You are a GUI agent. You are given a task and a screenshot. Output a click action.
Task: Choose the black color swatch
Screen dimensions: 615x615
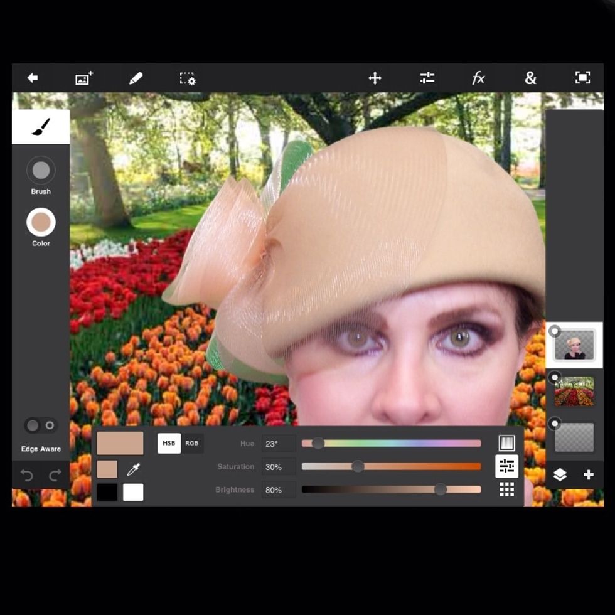point(107,492)
